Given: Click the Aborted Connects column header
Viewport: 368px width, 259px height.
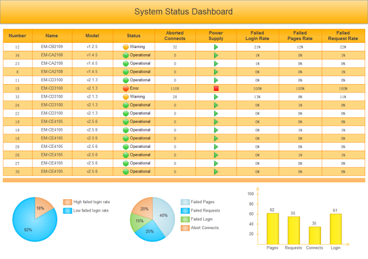Looking at the screenshot, I should click(x=174, y=36).
